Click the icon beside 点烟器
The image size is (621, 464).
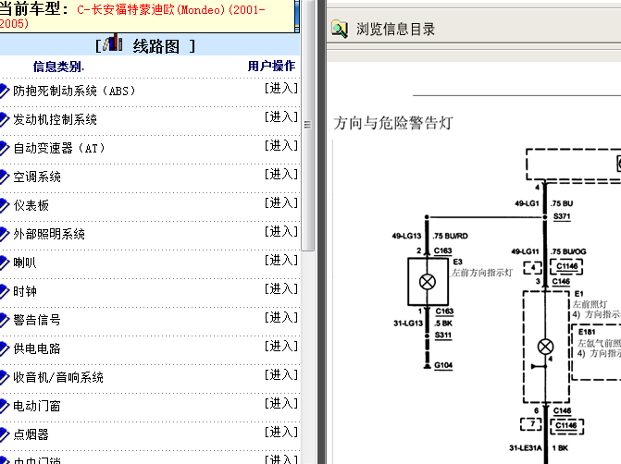[4, 434]
